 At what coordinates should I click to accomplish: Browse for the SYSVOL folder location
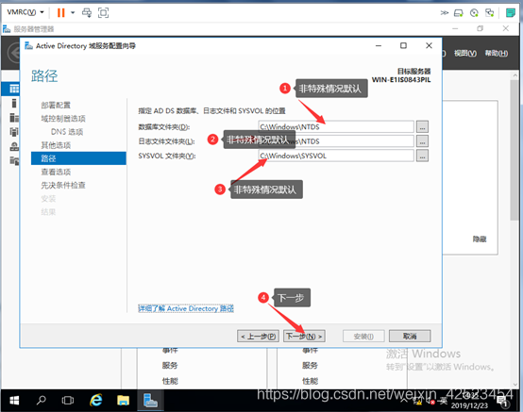[422, 156]
